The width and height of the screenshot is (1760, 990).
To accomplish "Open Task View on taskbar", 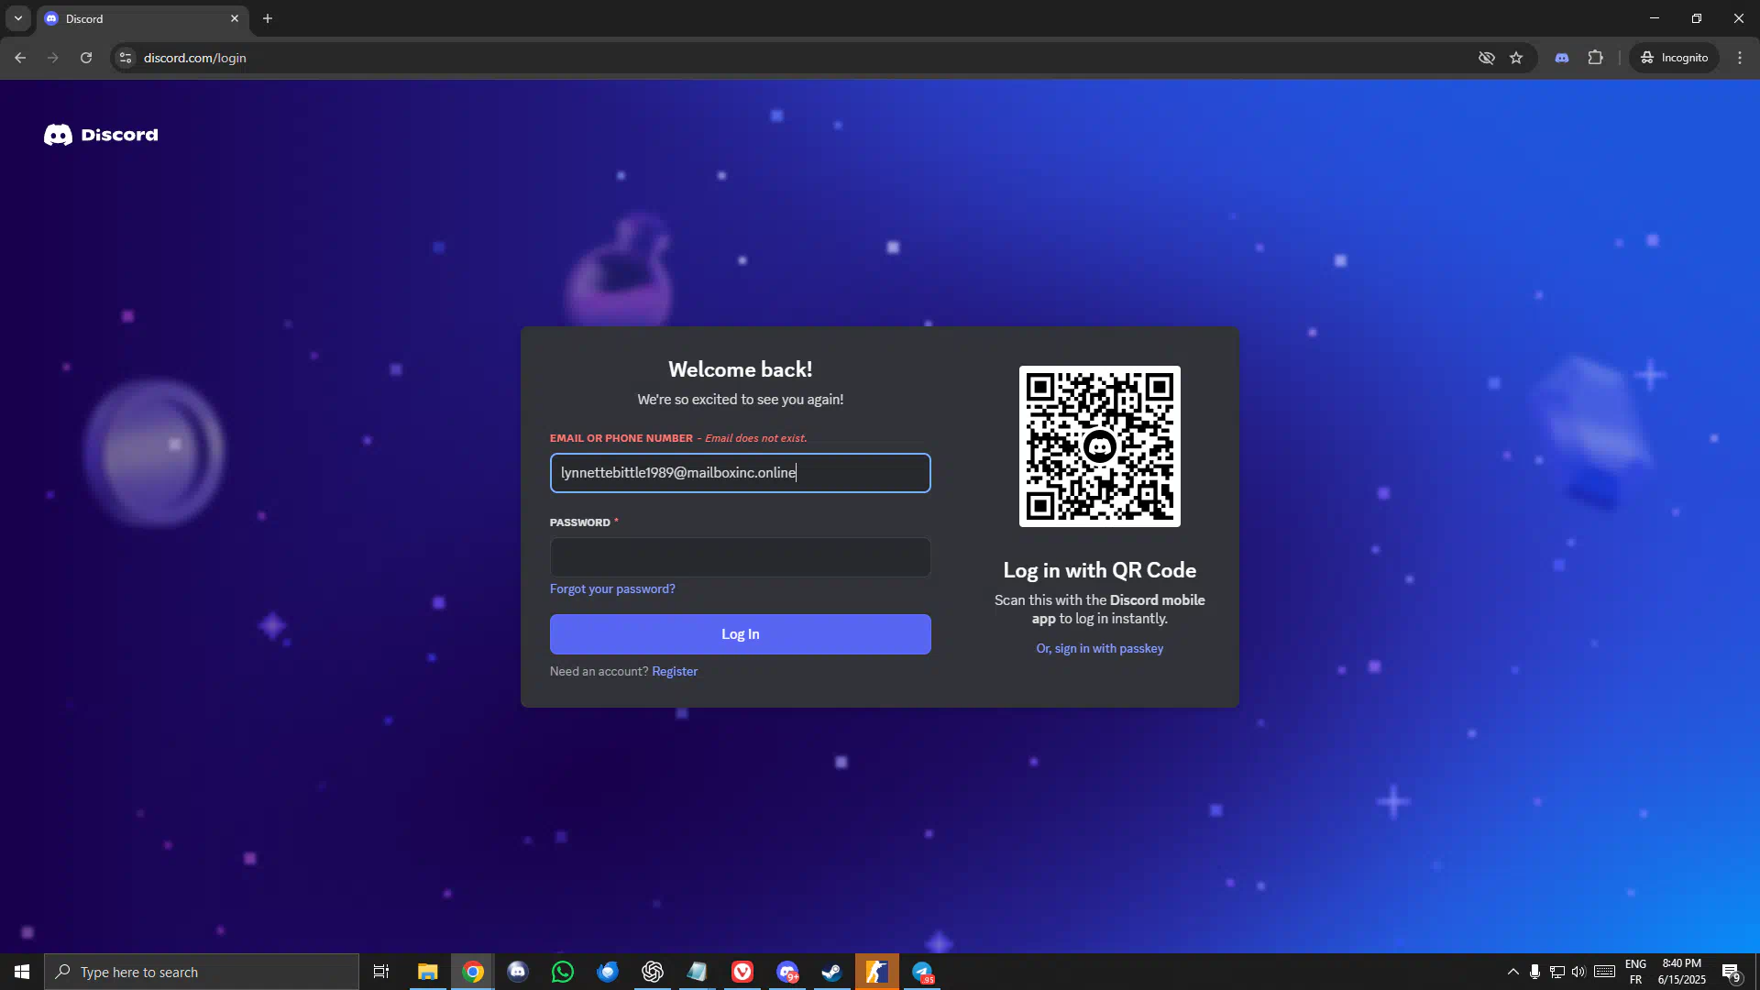I will [381, 972].
